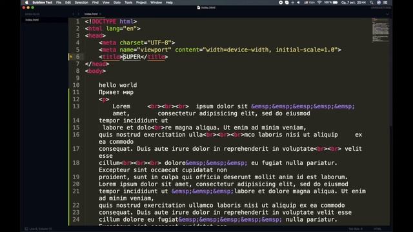Image resolution: width=413 pixels, height=232 pixels.
Task: Click the charset="UTF-8" attribute
Action: coord(145,43)
